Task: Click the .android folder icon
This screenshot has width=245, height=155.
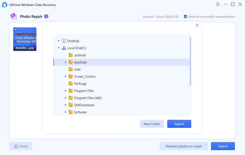Action: pyautogui.click(x=71, y=55)
